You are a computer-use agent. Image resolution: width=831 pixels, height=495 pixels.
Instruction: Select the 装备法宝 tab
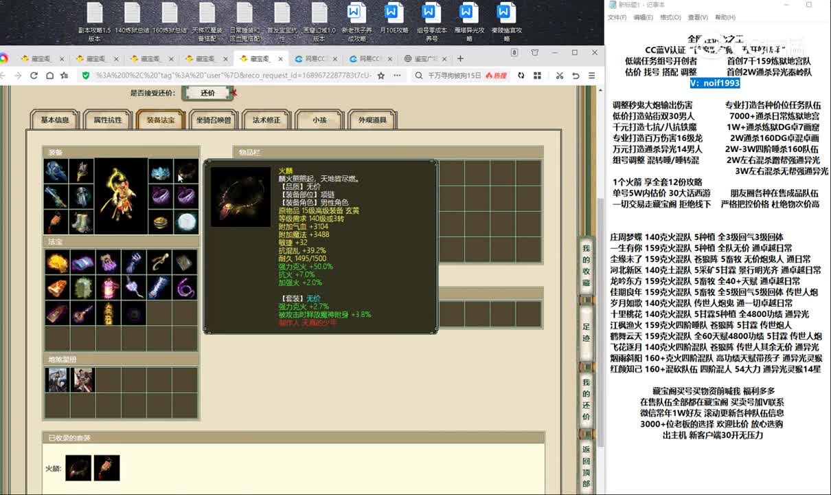click(x=161, y=120)
